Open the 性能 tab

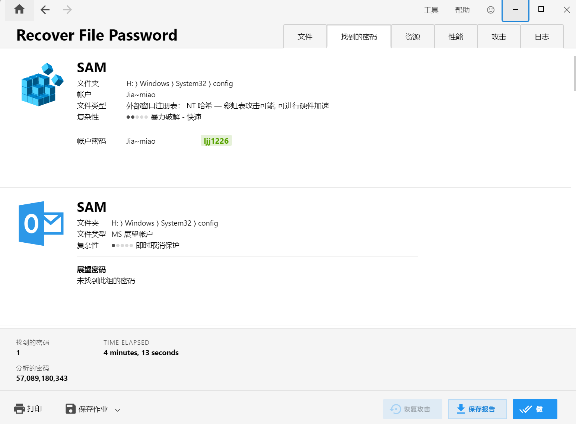[x=456, y=36]
